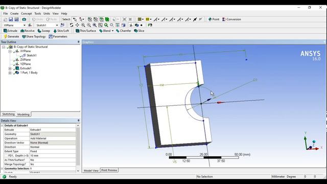Click the Share Topology button
Image resolution: width=327 pixels, height=184 pixels.
[x=34, y=36]
